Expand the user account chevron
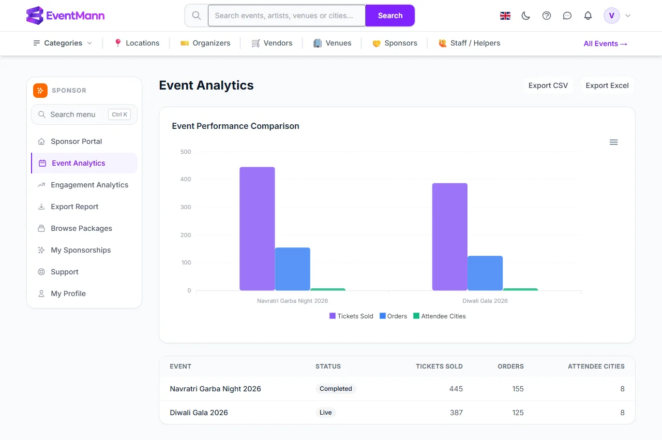Screen dimensions: 662x440 [628, 16]
